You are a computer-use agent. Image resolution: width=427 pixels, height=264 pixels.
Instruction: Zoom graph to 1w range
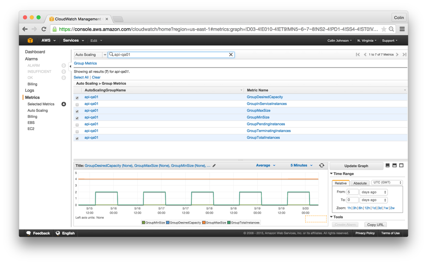(x=386, y=208)
